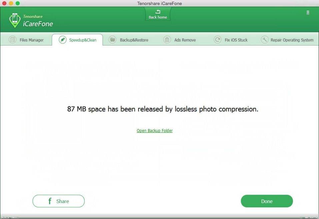Select the Speedup&Clean tab label
Viewport: 319px width, 219px height.
83,40
